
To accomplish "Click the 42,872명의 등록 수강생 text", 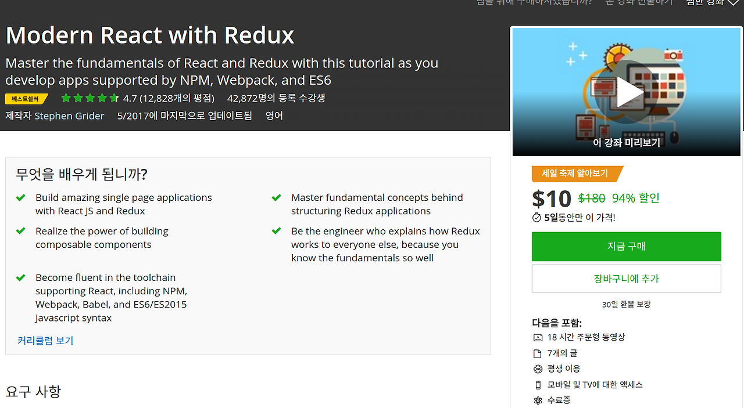I will coord(276,98).
